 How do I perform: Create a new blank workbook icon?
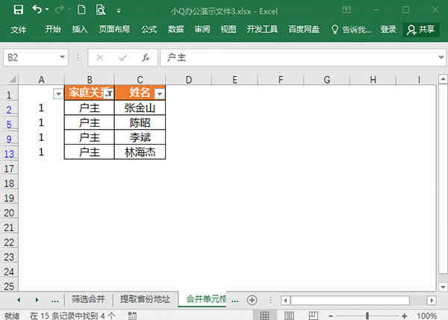click(81, 10)
